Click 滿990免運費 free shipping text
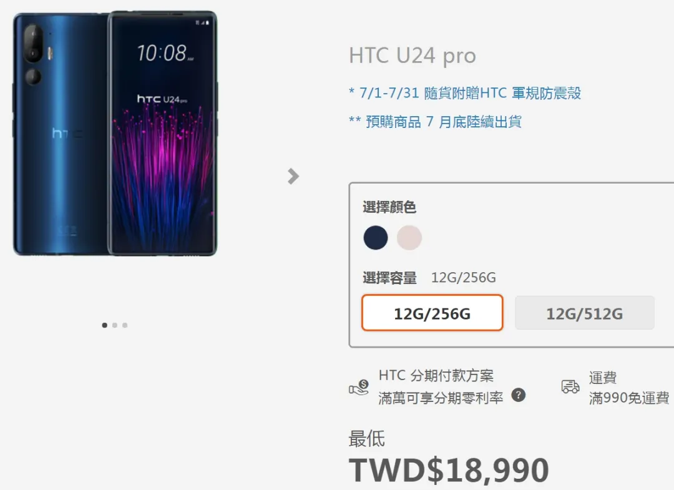The height and width of the screenshot is (490, 674). coord(629,398)
